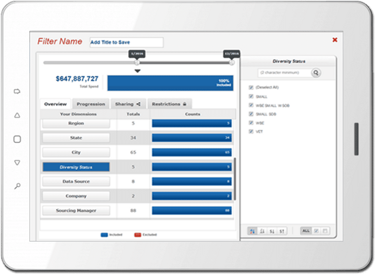The image size is (375, 274).
Task: Click the dimensions table vertical scrollbar
Action: coord(235,179)
